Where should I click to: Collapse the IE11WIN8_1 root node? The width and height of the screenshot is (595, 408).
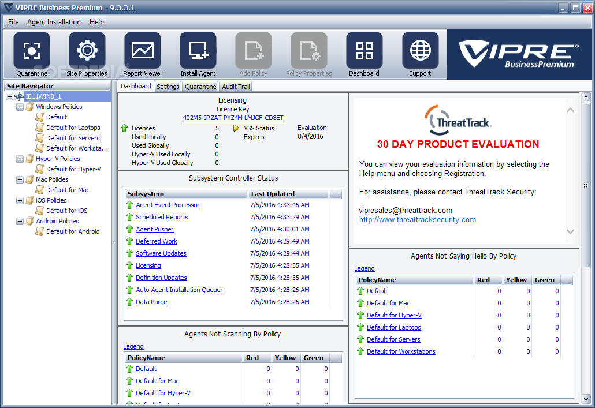click(x=9, y=97)
